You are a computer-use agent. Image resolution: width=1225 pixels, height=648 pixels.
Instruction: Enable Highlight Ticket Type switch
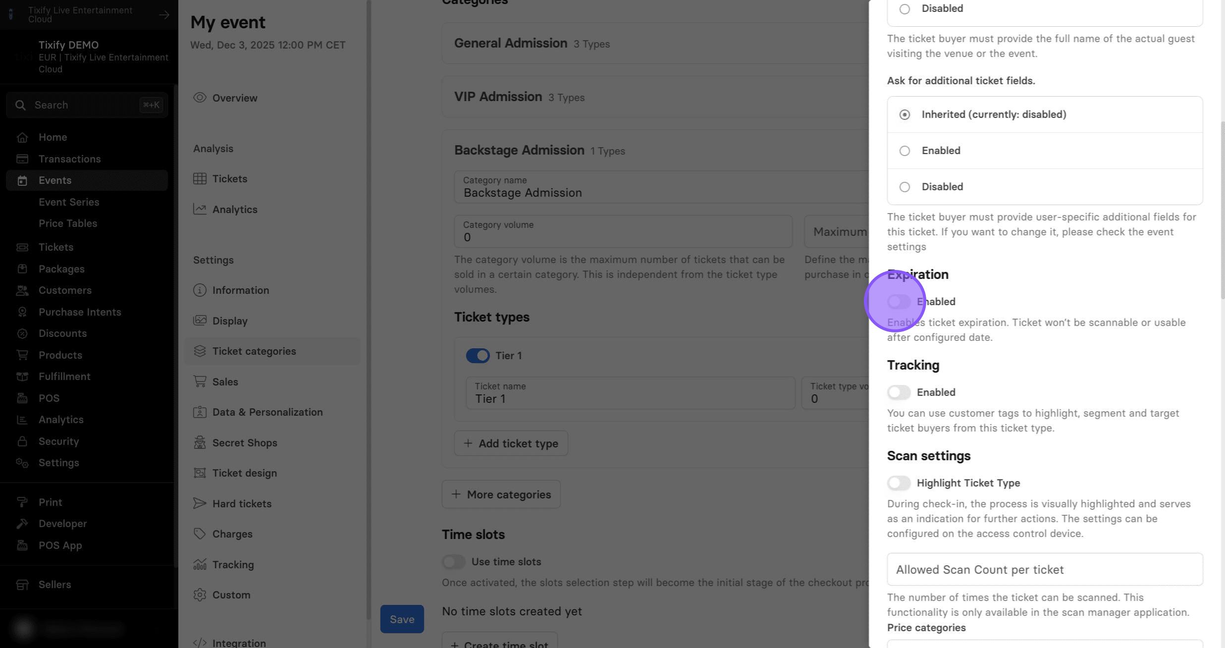[899, 483]
